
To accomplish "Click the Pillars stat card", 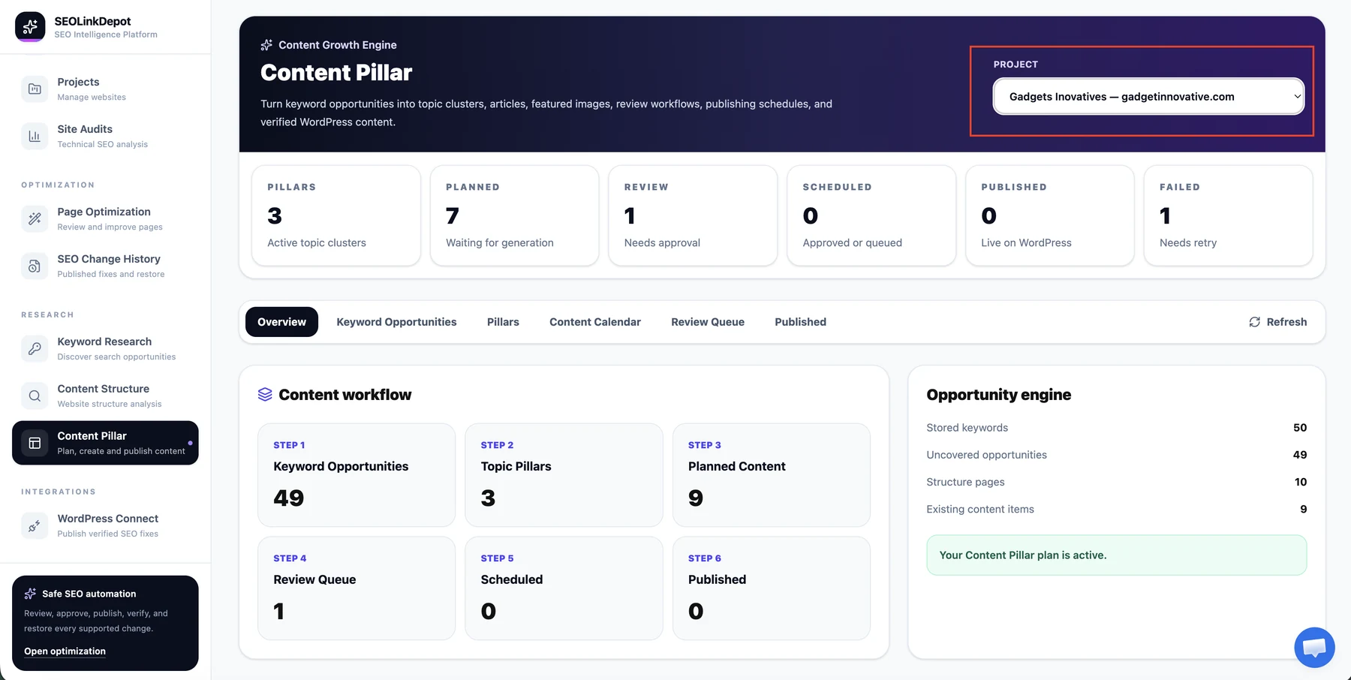I will pos(336,215).
